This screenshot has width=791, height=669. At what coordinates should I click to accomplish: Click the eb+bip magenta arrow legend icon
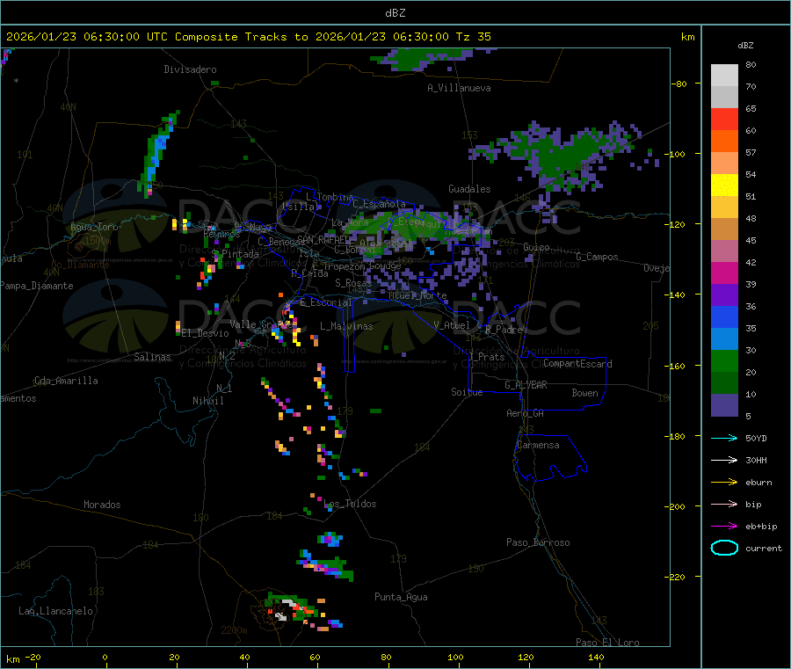pyautogui.click(x=724, y=527)
